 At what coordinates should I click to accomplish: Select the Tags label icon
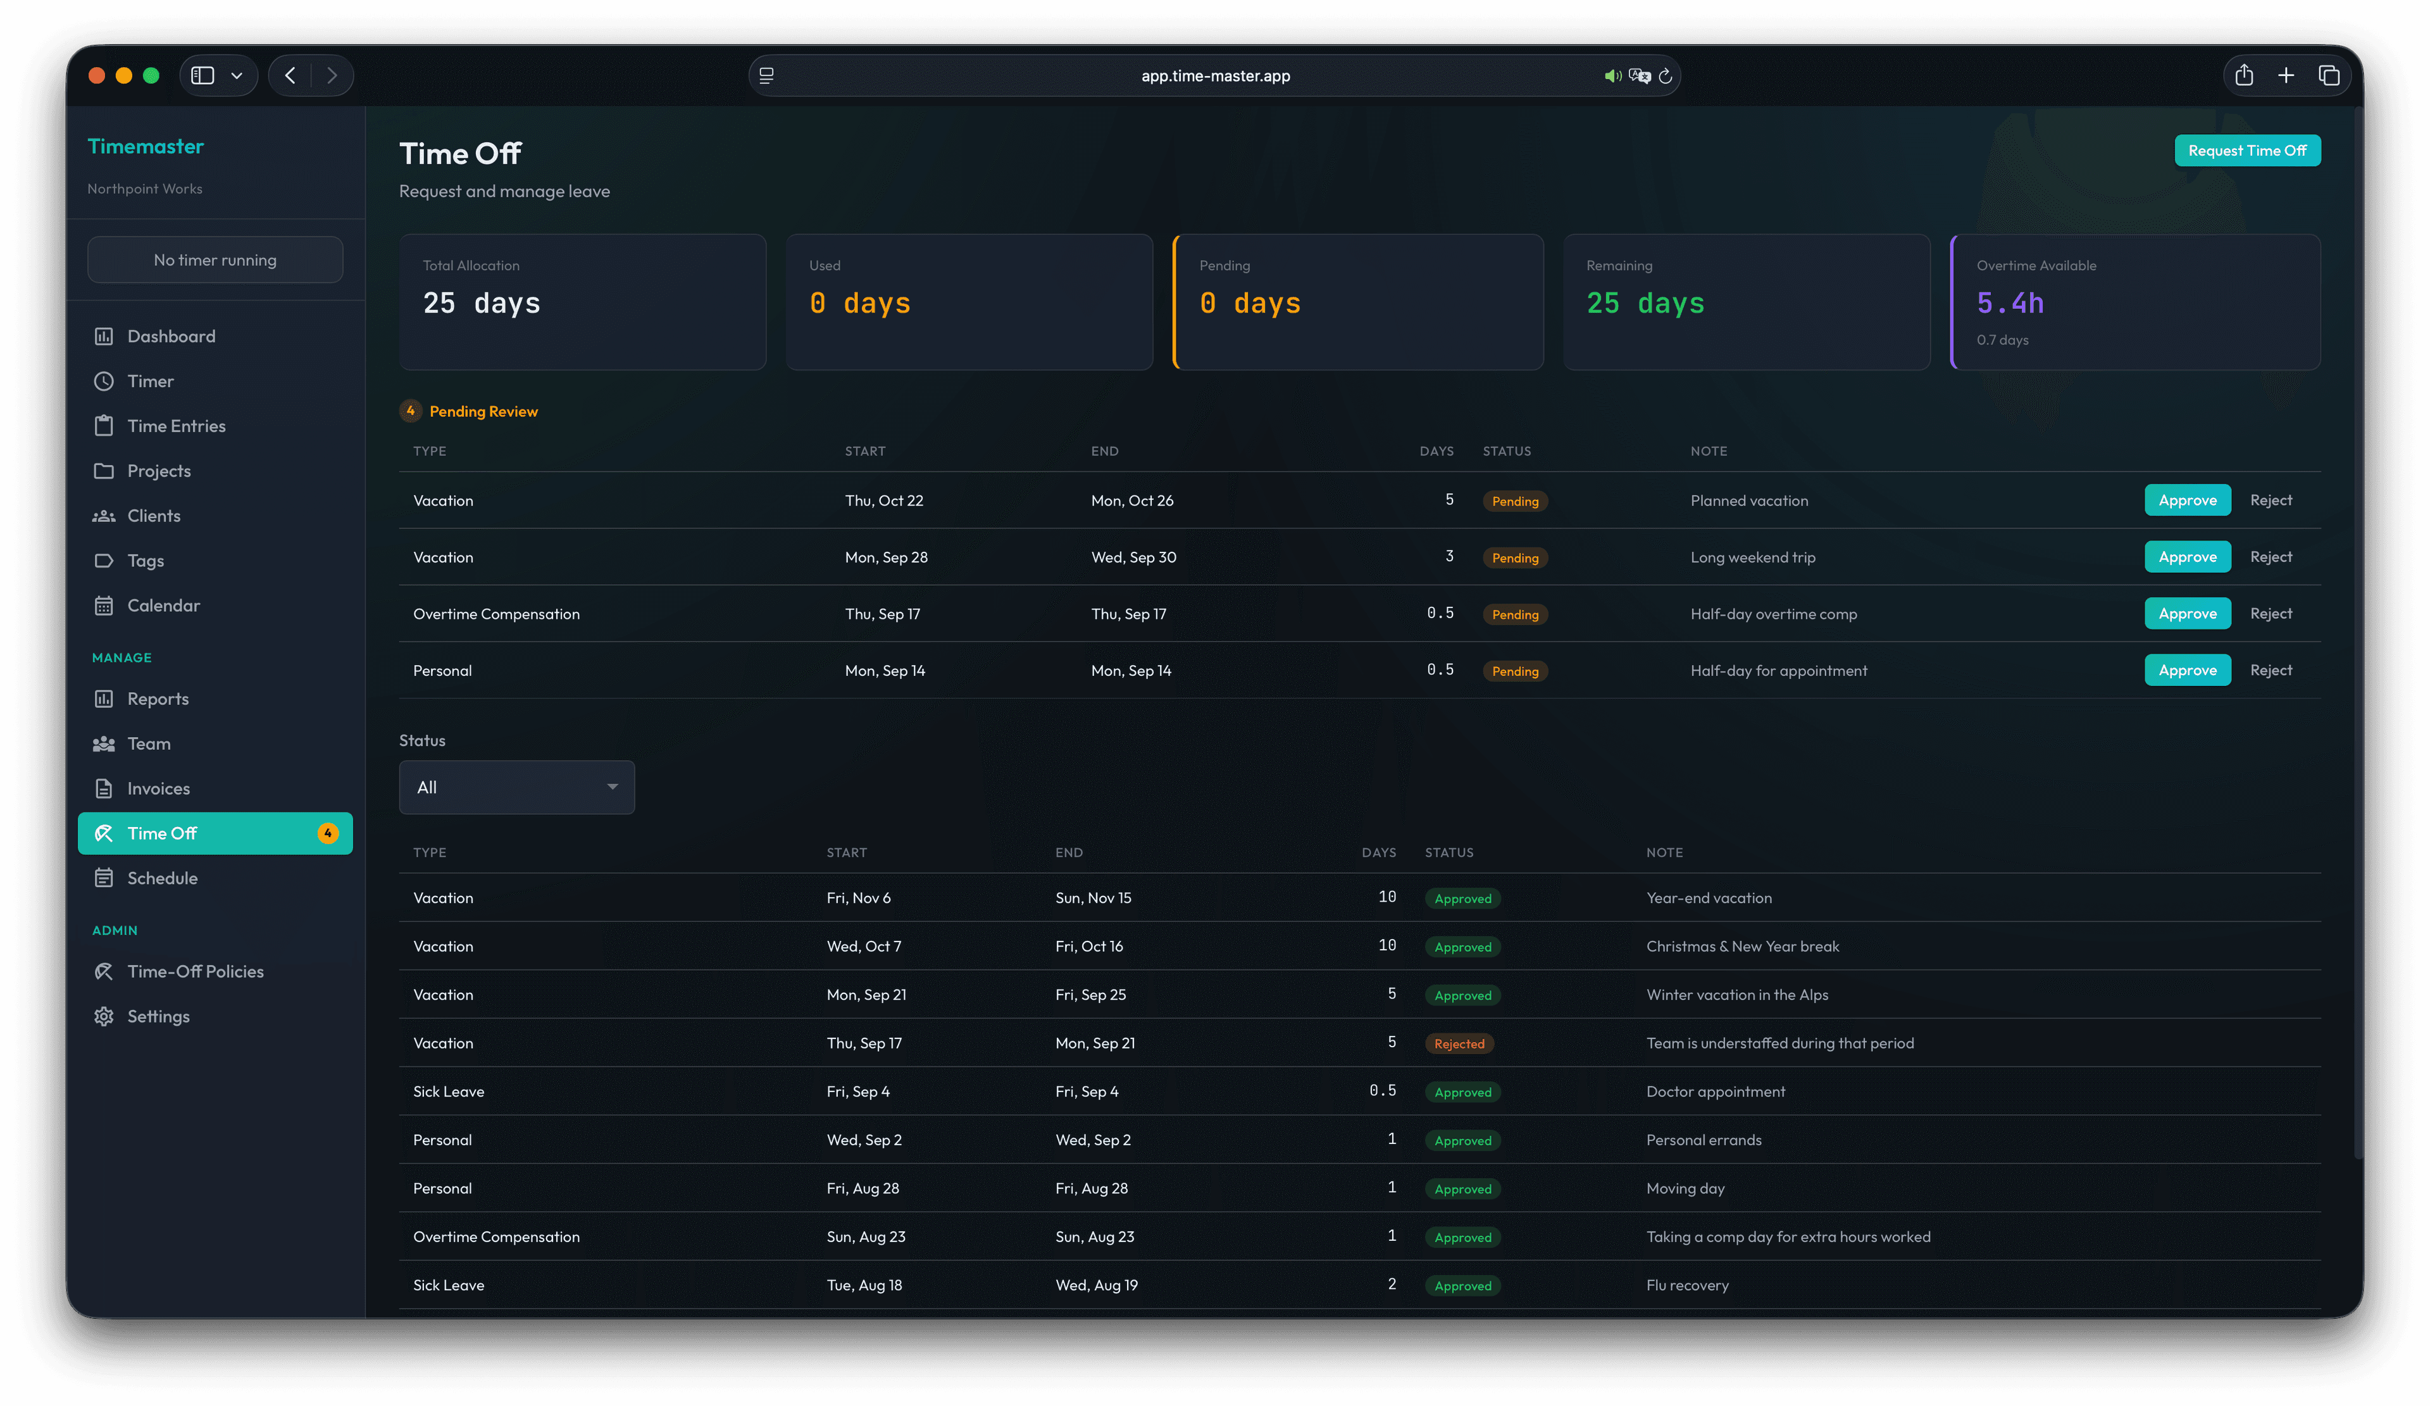click(x=103, y=560)
